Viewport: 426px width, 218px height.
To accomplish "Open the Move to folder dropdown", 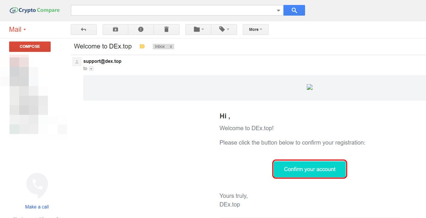I will click(x=198, y=29).
